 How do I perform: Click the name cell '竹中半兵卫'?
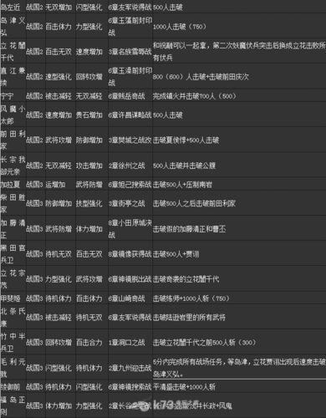click(x=13, y=343)
